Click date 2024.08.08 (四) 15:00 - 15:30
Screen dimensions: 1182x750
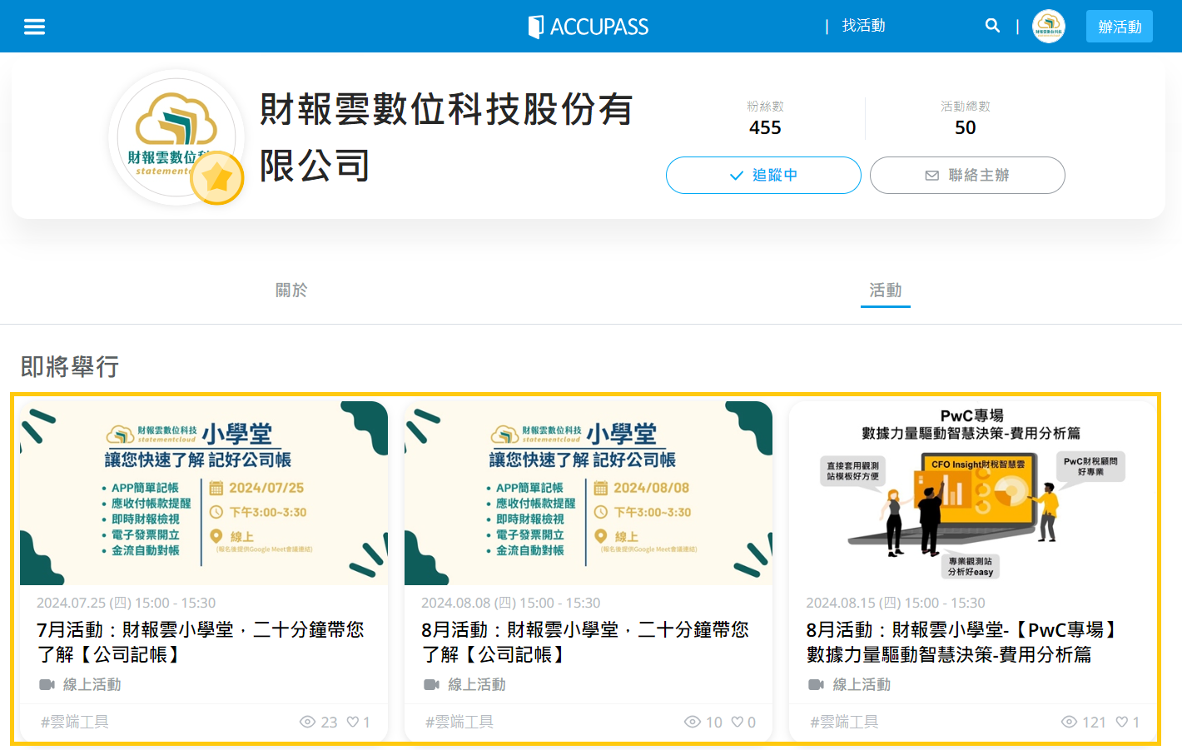510,603
